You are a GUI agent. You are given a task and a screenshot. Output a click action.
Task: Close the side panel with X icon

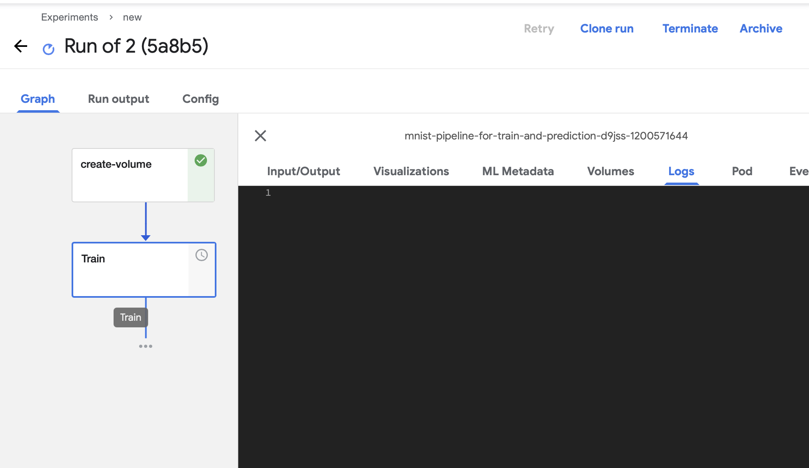[260, 136]
